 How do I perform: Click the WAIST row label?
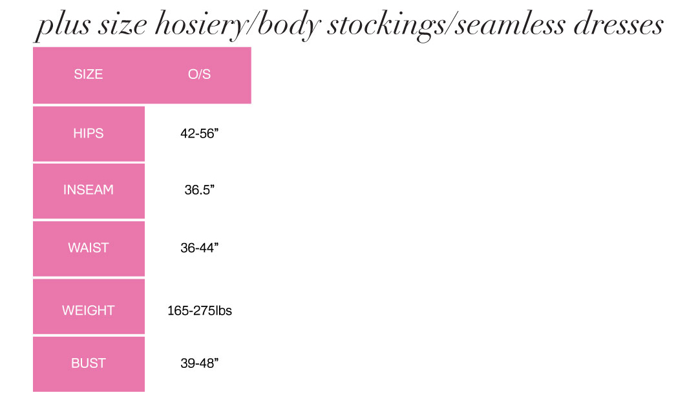(x=89, y=248)
